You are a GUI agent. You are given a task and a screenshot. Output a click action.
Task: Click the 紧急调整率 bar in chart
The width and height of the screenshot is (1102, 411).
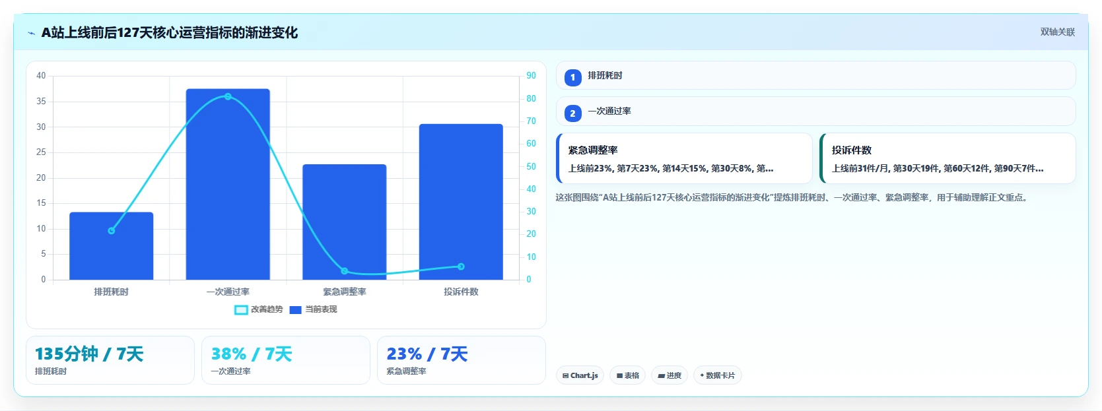point(345,222)
